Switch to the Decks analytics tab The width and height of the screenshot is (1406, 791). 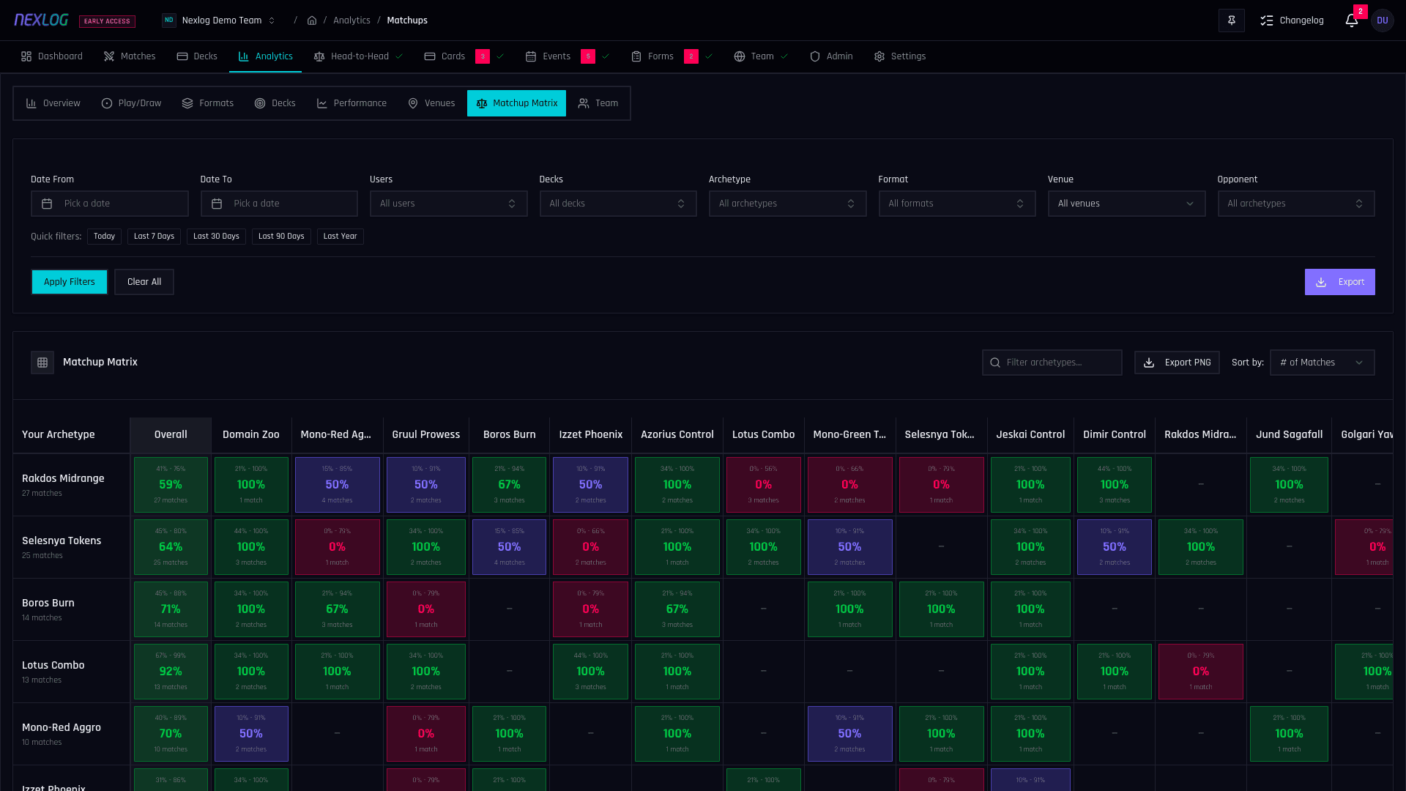(275, 103)
